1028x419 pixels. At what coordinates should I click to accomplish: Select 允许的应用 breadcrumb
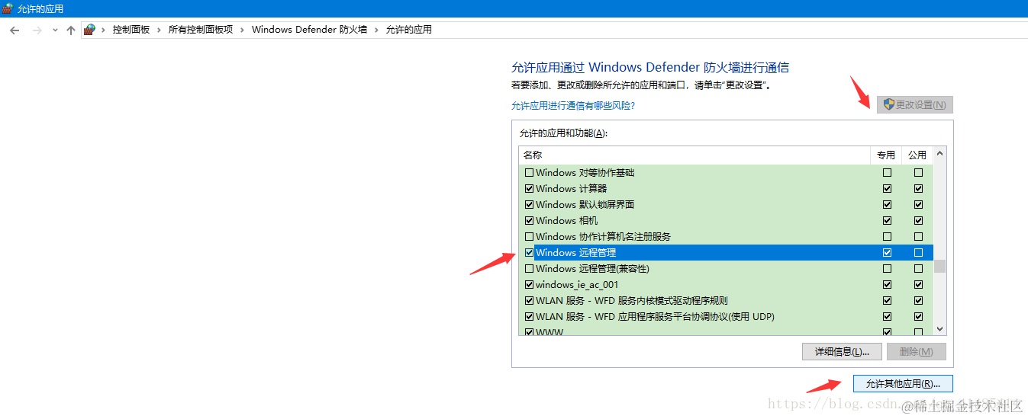(408, 30)
